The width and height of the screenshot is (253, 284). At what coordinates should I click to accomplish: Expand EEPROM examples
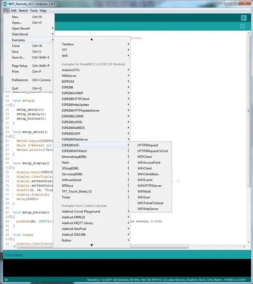click(92, 81)
